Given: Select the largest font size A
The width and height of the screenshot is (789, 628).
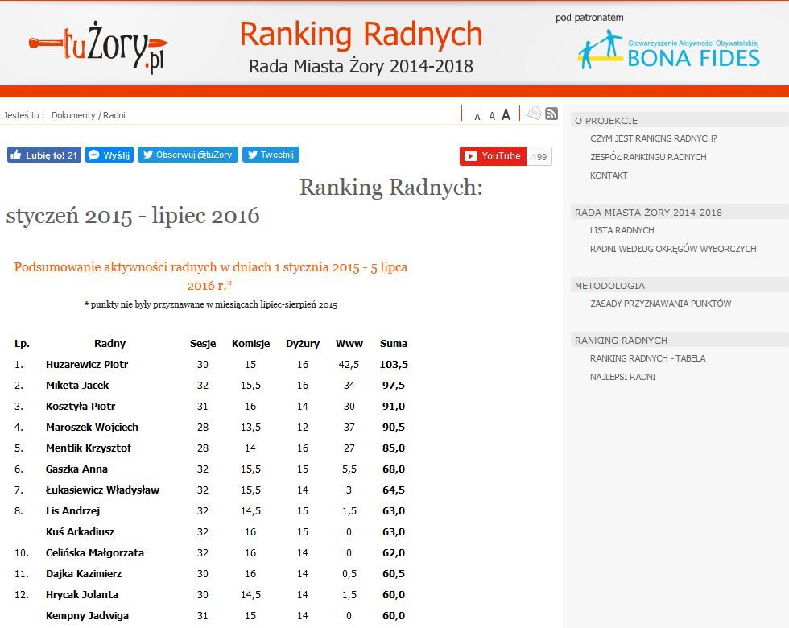Looking at the screenshot, I should [x=506, y=115].
